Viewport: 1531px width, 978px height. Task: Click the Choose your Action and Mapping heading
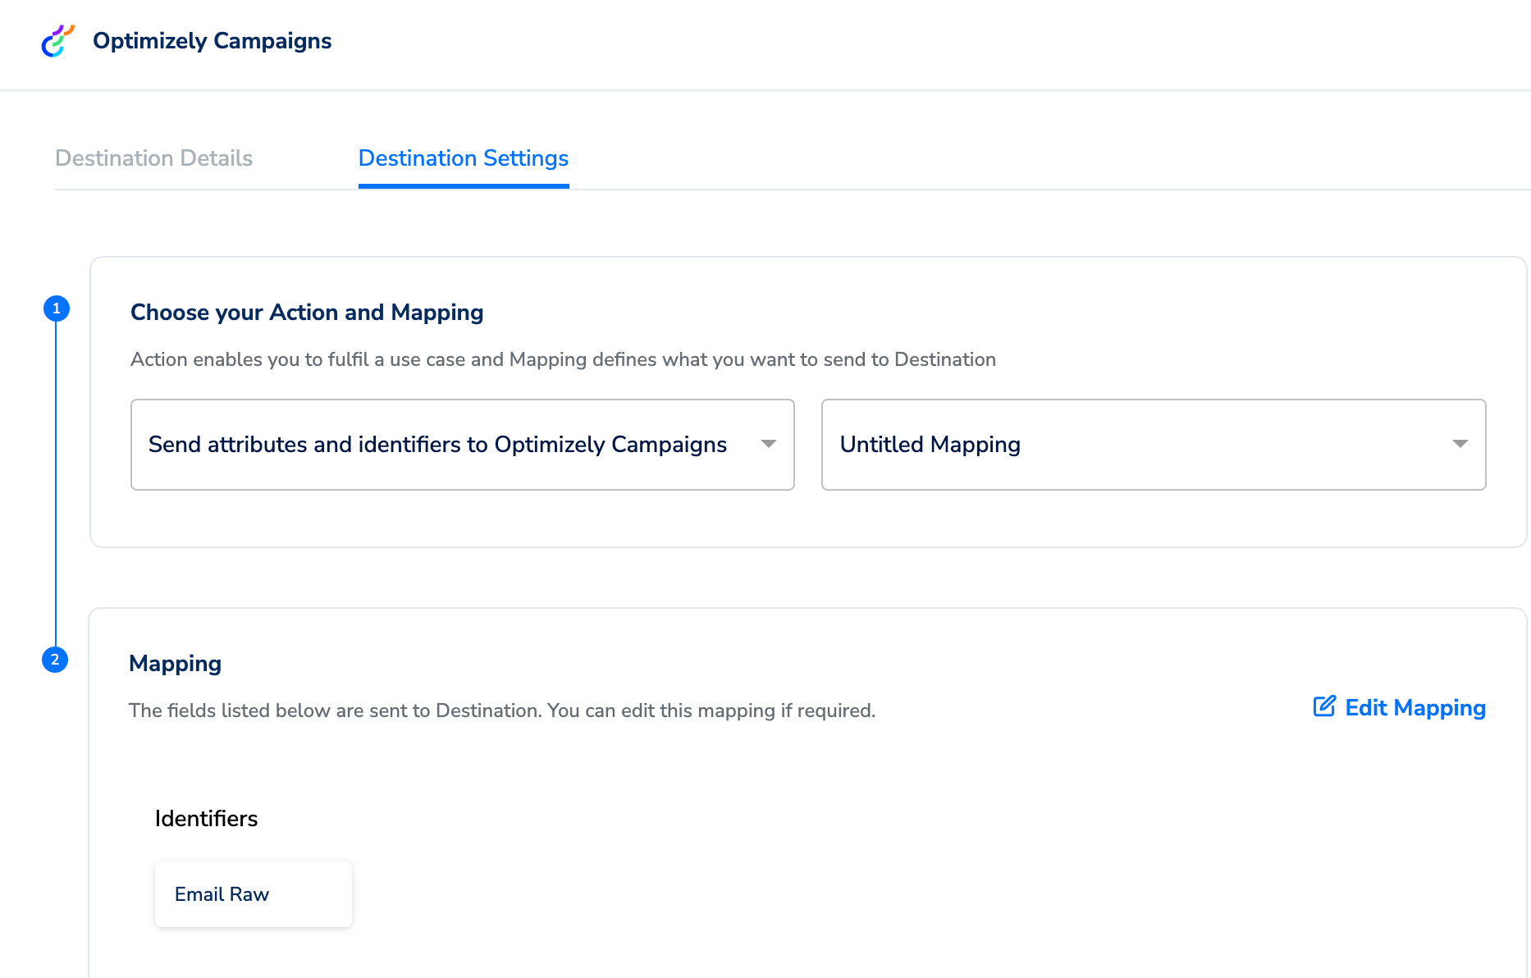coord(307,313)
